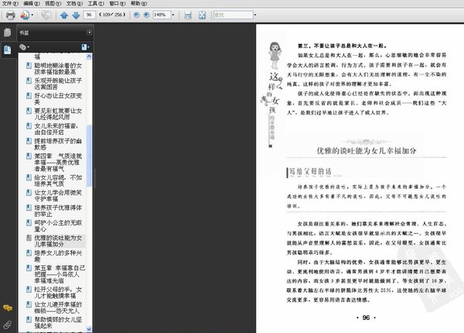Click bookmark icon beside 乐观开朗能让孩子远离困苦
Viewport: 464px width, 333px height.
pyautogui.click(x=29, y=81)
